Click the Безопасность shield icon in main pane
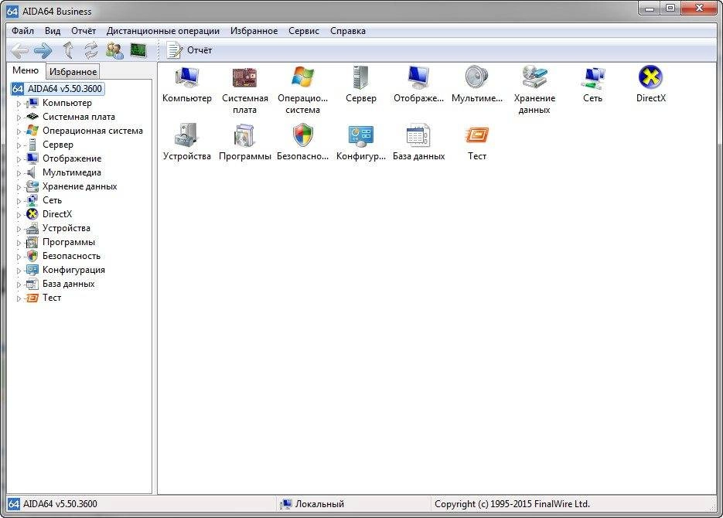This screenshot has height=518, width=723. [x=302, y=135]
